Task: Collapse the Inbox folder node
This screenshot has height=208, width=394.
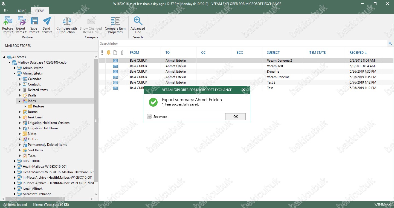Action: [x=20, y=101]
